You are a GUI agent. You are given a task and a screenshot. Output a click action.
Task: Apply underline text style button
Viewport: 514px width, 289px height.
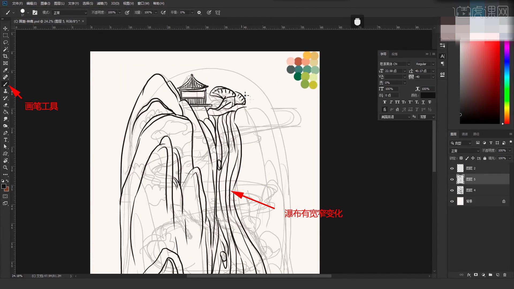coord(423,102)
